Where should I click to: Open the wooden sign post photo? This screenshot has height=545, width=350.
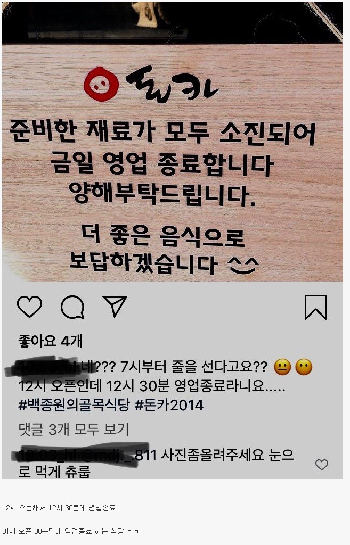click(x=173, y=142)
